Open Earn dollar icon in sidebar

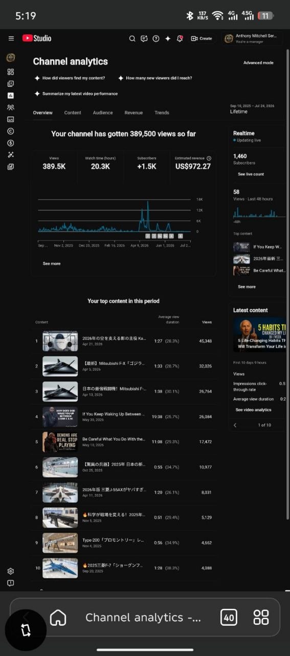(x=11, y=143)
